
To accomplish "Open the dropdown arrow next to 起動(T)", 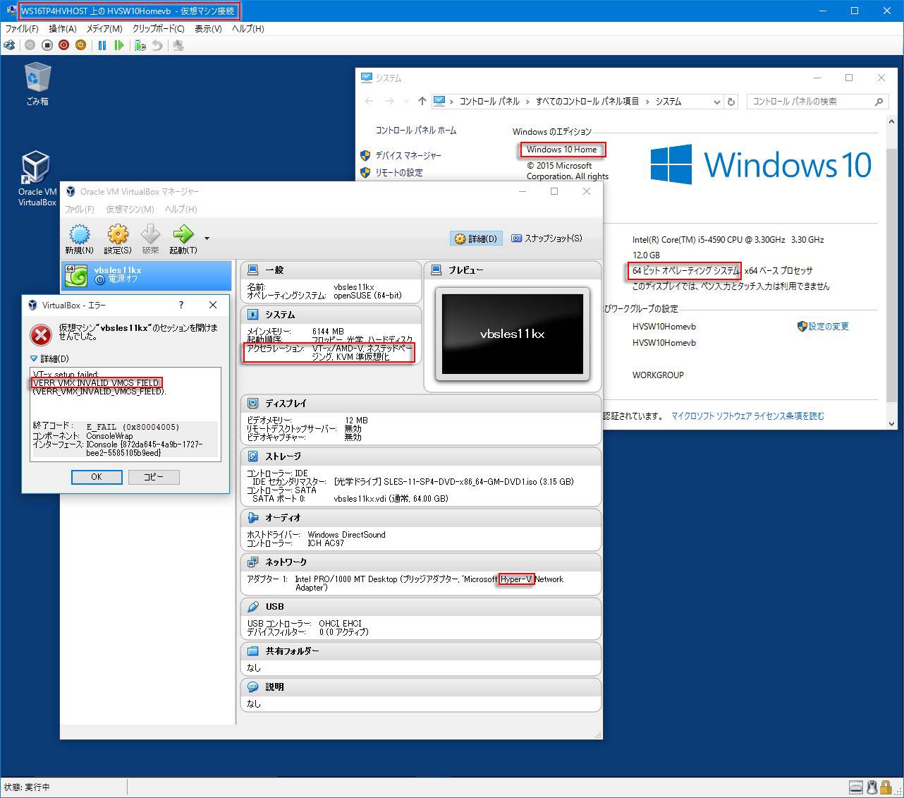I will click(x=207, y=238).
